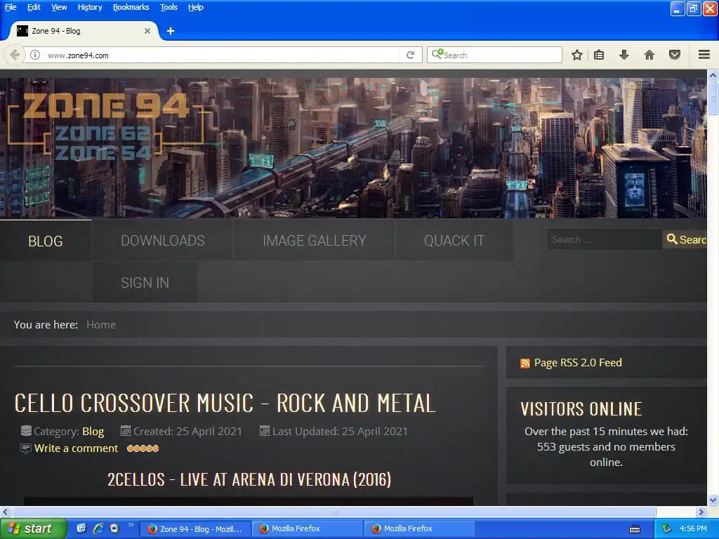Click the browser back arrow button

point(15,55)
